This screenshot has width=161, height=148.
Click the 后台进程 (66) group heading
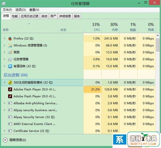16,75
